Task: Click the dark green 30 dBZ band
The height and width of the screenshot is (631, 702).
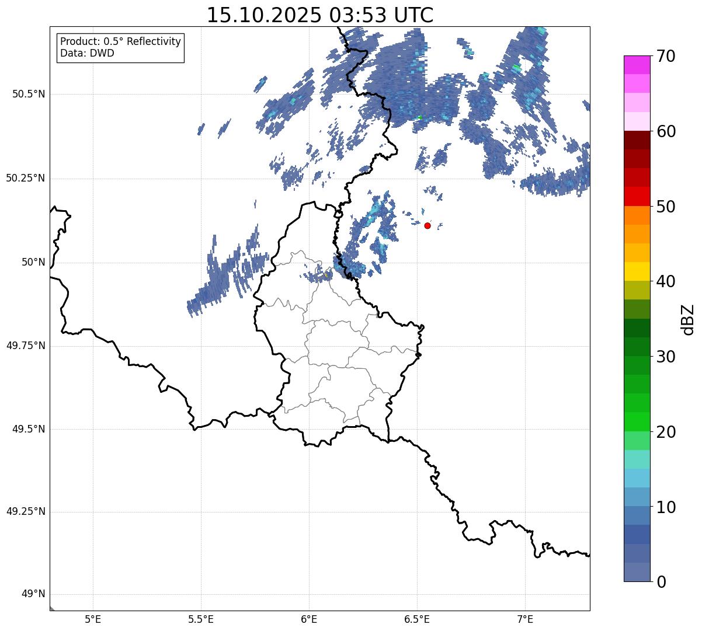Action: [637, 347]
